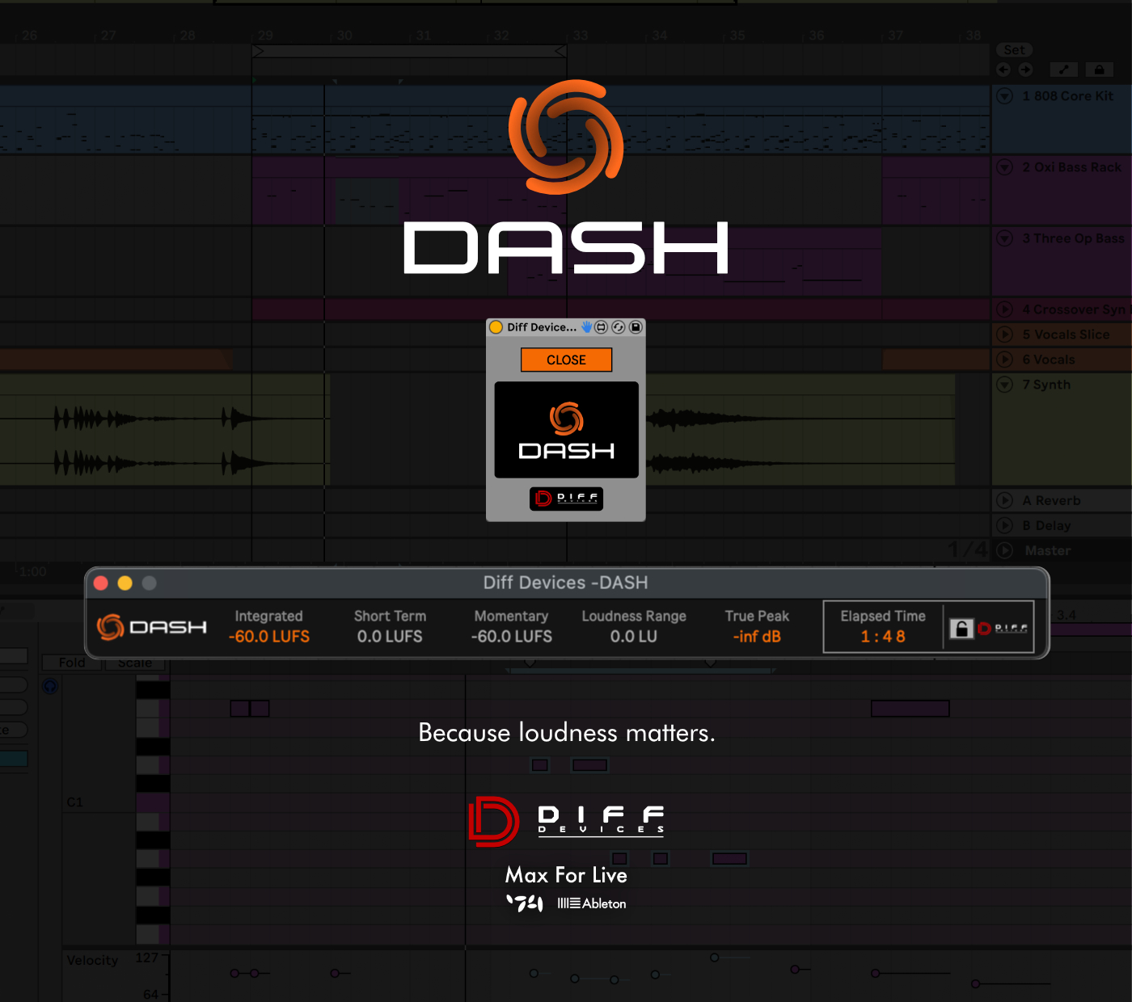Click the Set locator button

[x=1014, y=50]
